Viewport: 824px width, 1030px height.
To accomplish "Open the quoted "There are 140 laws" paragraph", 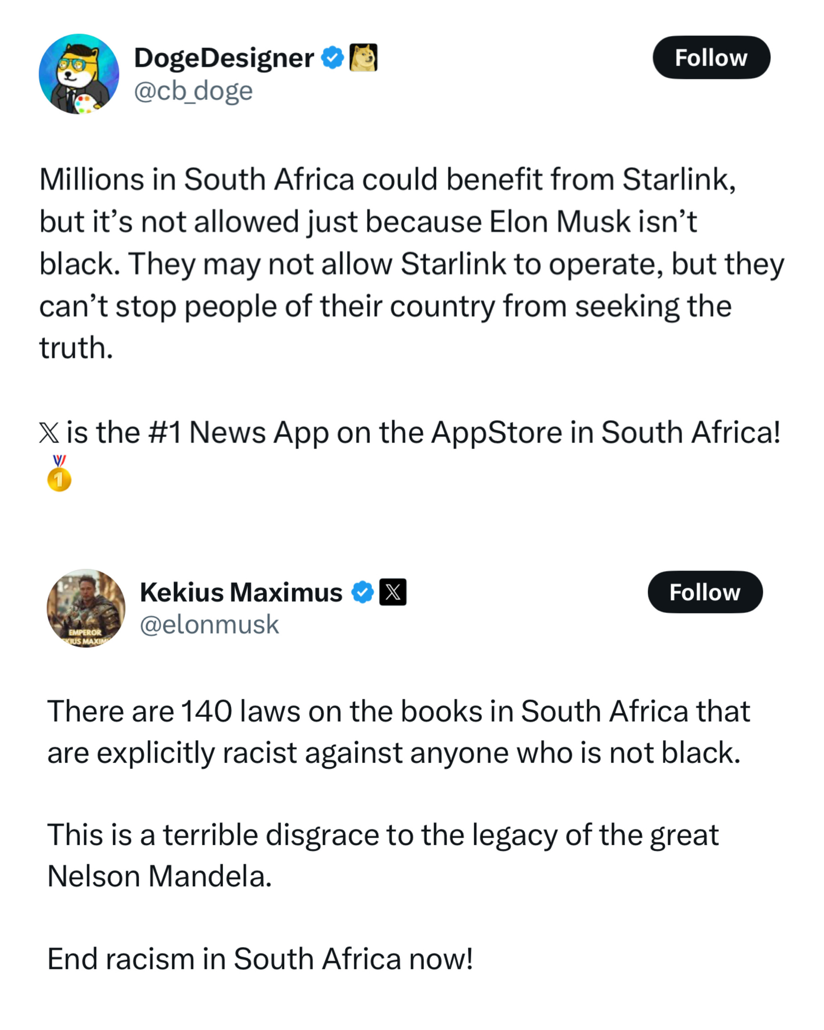I will [x=398, y=732].
